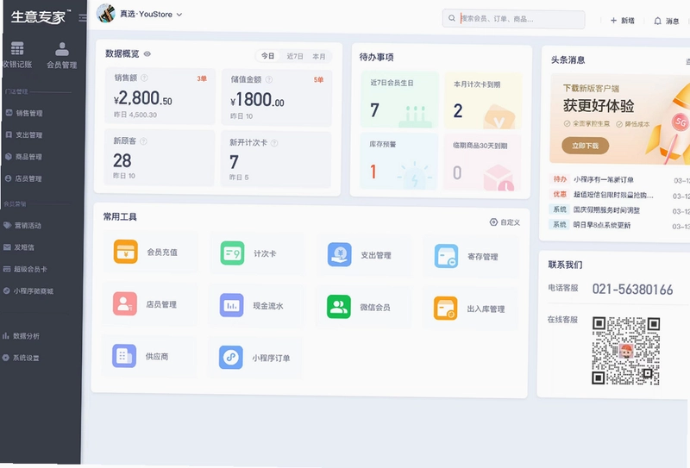This screenshot has width=690, height=468.
Task: Open the 计次卡 tool icon
Action: click(232, 253)
